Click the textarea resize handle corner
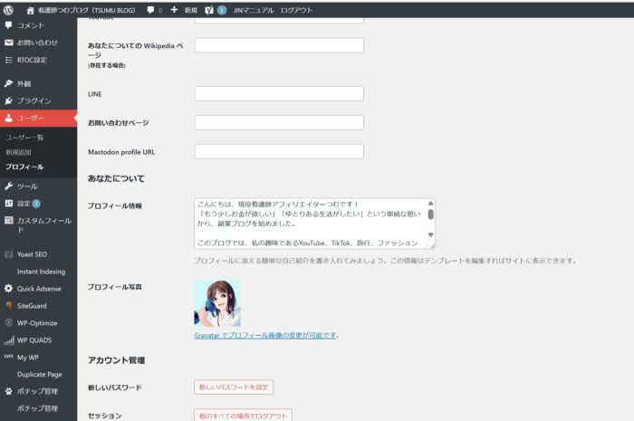The height and width of the screenshot is (421, 634). pos(432,245)
